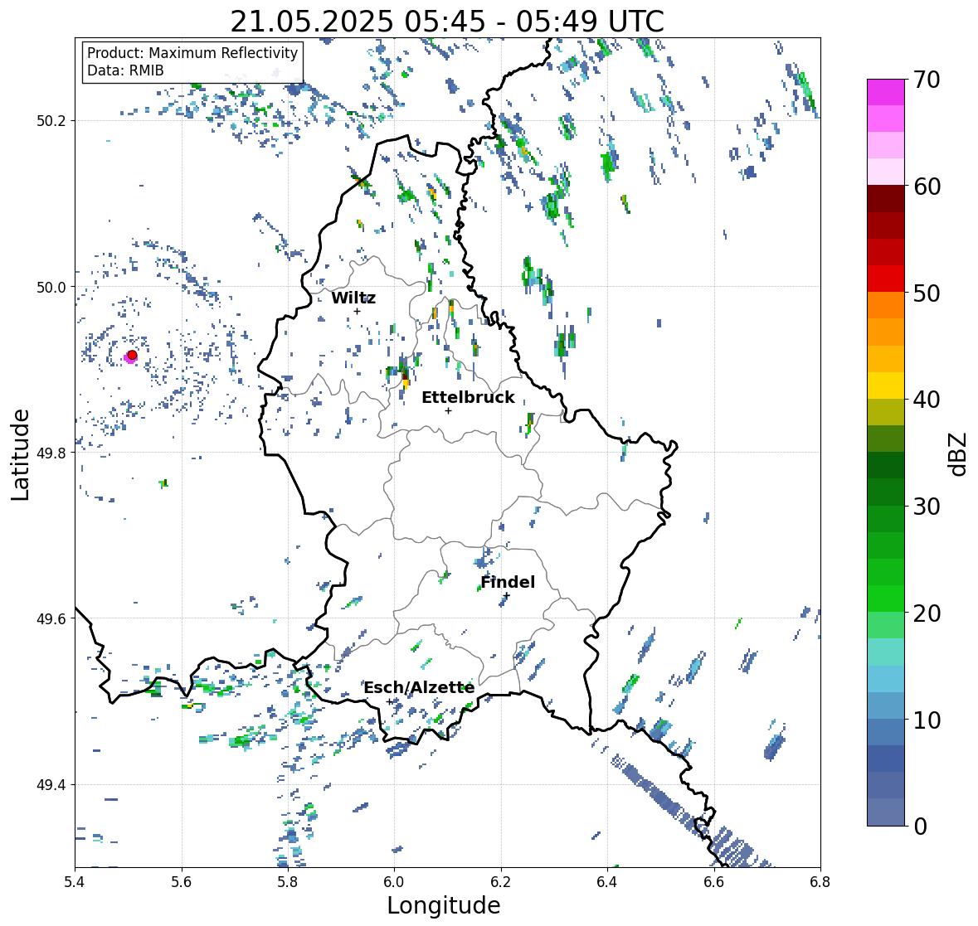Click the 6.4 longitude tick label
The height and width of the screenshot is (926, 978).
(607, 881)
